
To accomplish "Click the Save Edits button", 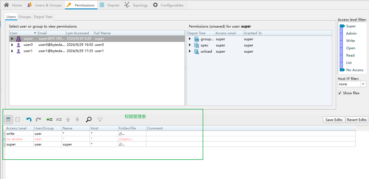I will point(334,120).
